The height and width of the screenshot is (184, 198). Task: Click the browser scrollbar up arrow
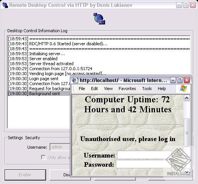pyautogui.click(x=187, y=98)
